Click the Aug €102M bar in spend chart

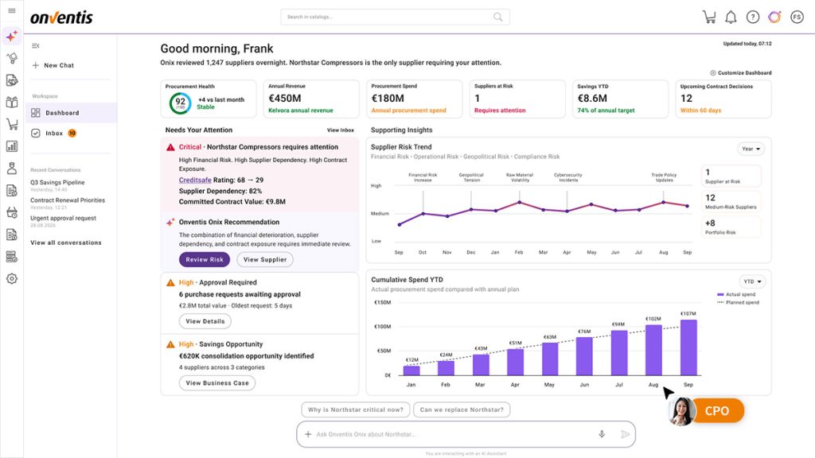(x=654, y=350)
